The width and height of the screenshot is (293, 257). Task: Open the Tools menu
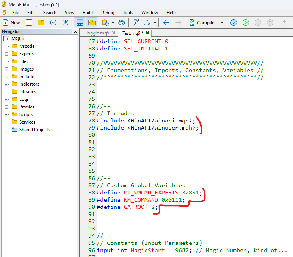[128, 13]
